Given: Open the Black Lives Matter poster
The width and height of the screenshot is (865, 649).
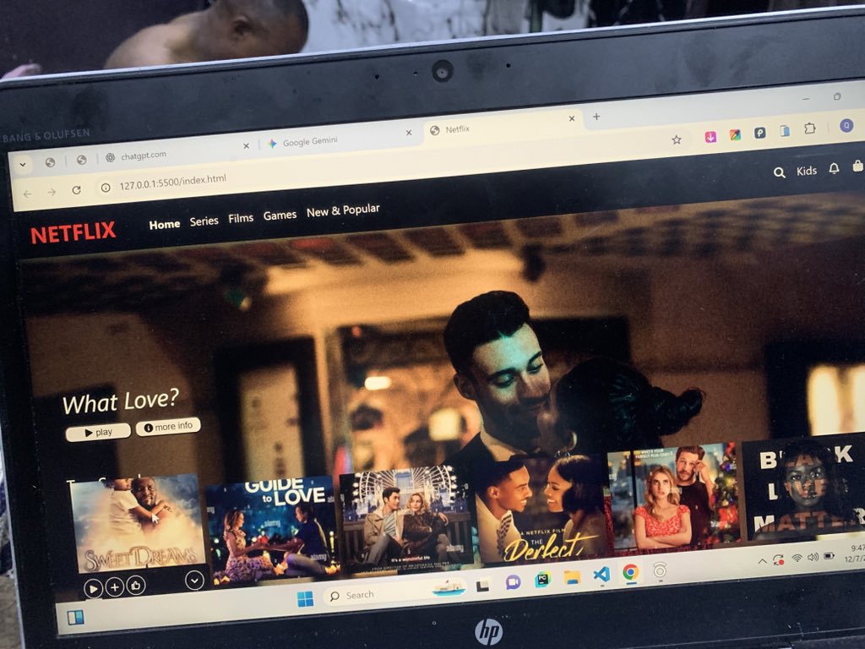Looking at the screenshot, I should [x=804, y=488].
